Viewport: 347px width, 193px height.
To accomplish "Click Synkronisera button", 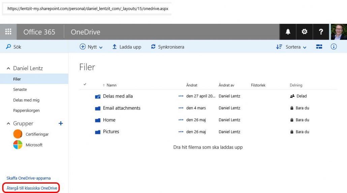I will (167, 47).
